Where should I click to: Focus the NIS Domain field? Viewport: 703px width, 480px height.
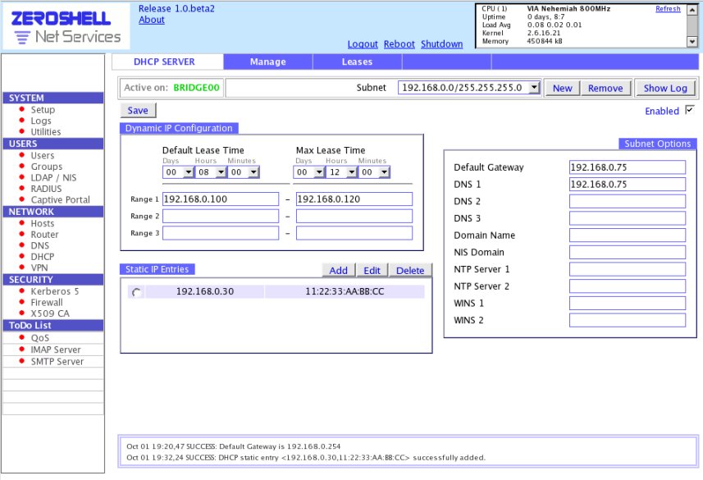click(628, 252)
